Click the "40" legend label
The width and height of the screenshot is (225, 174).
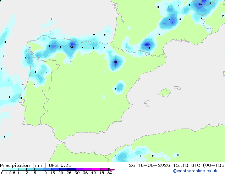pos(93,173)
